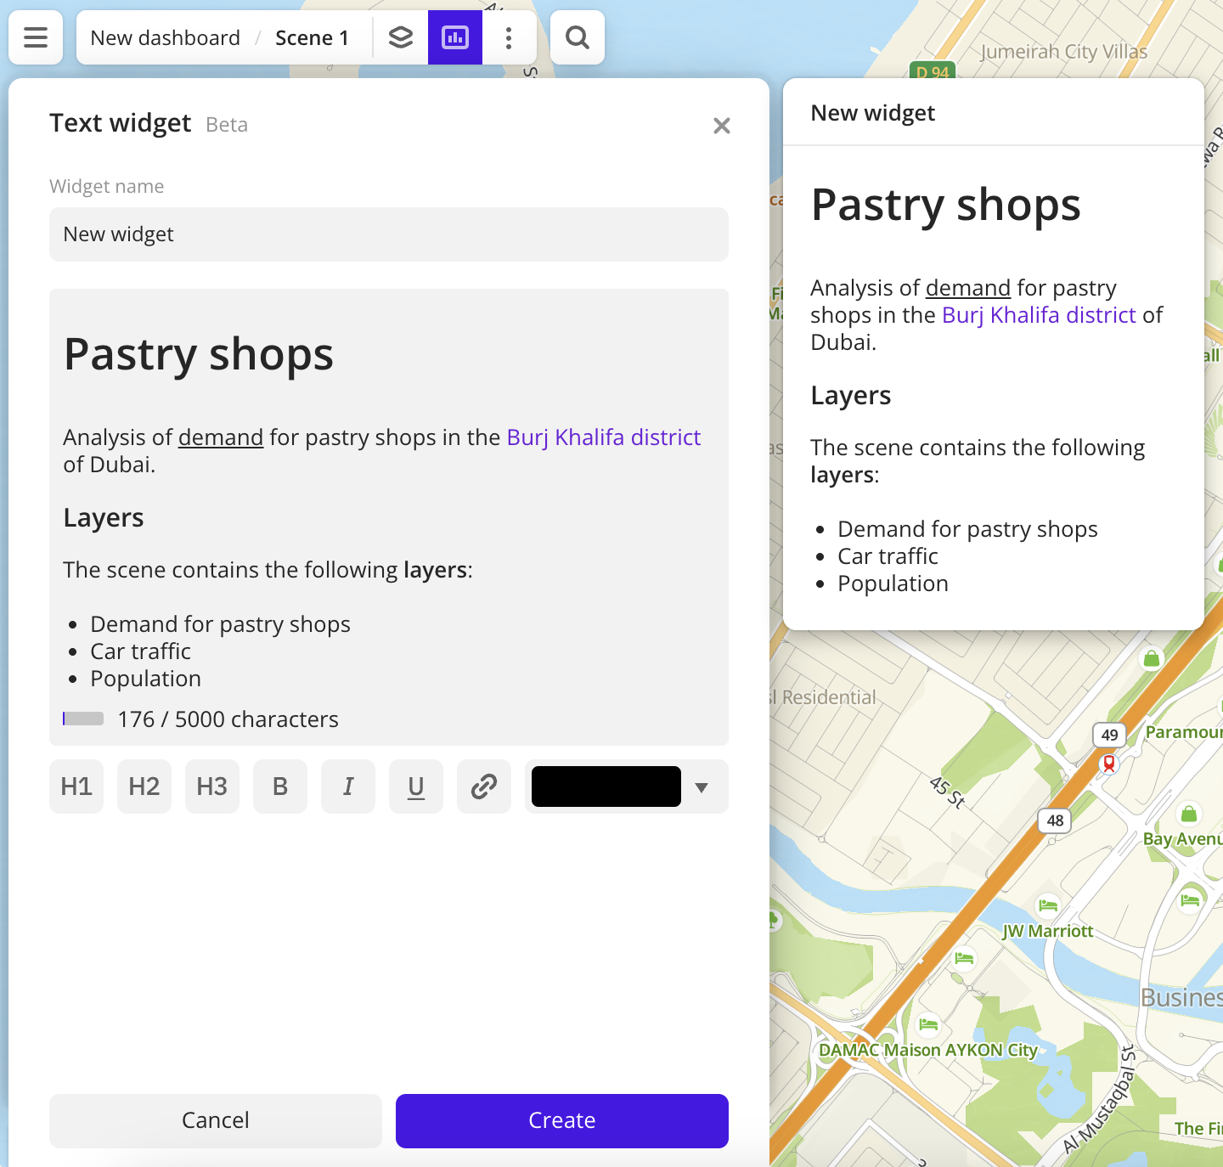Select the Scene 1 breadcrumb

point(312,37)
